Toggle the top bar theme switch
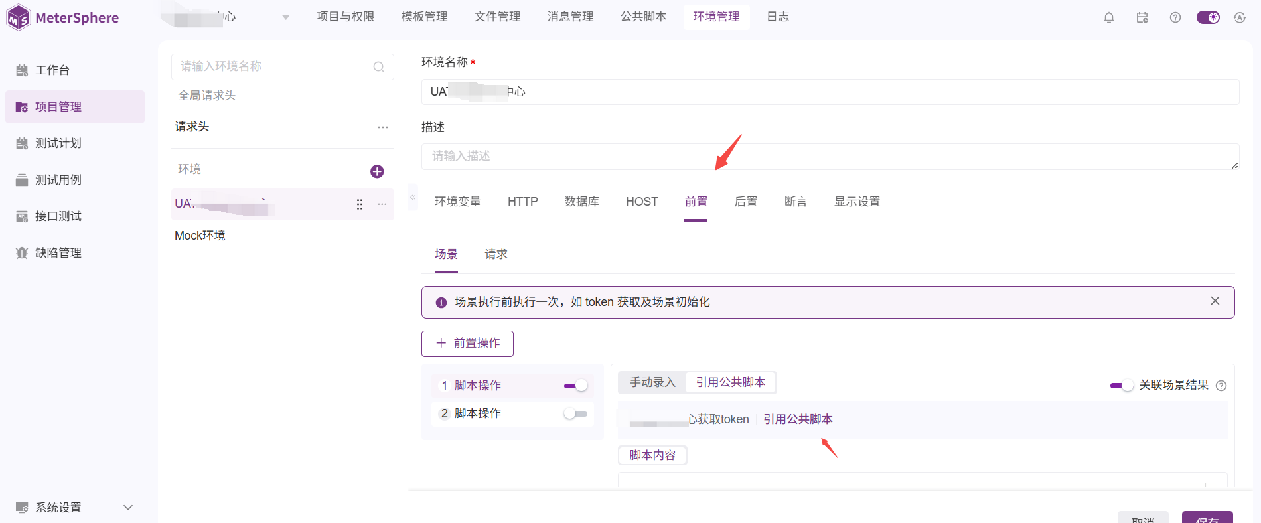The width and height of the screenshot is (1261, 523). 1208,18
